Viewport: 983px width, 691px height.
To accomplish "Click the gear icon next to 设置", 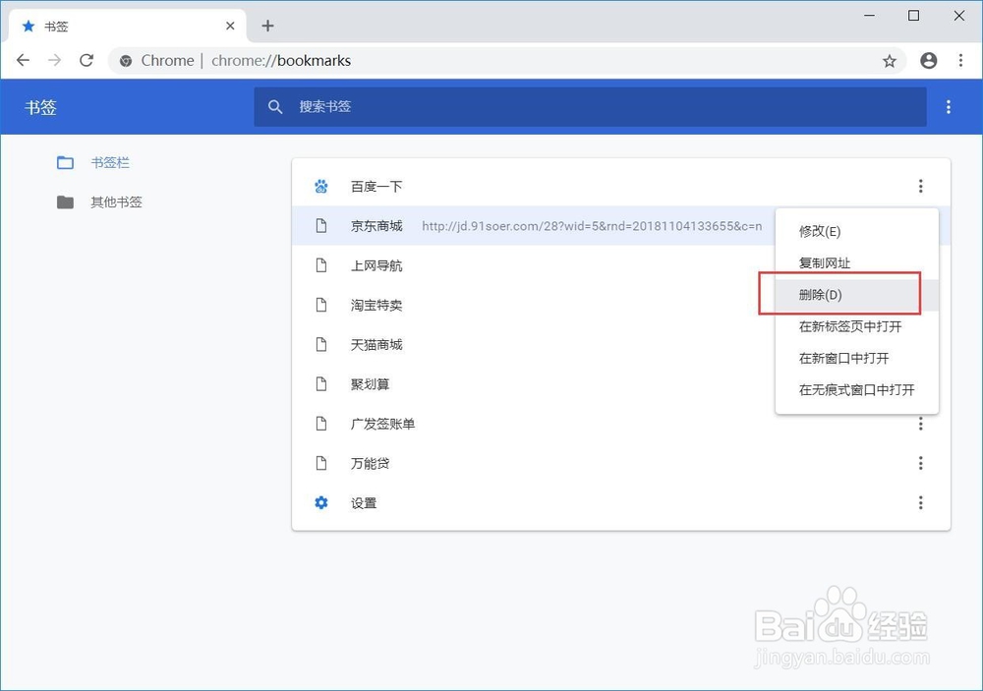I will click(x=321, y=503).
